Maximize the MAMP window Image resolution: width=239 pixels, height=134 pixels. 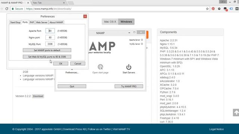pos(134,32)
